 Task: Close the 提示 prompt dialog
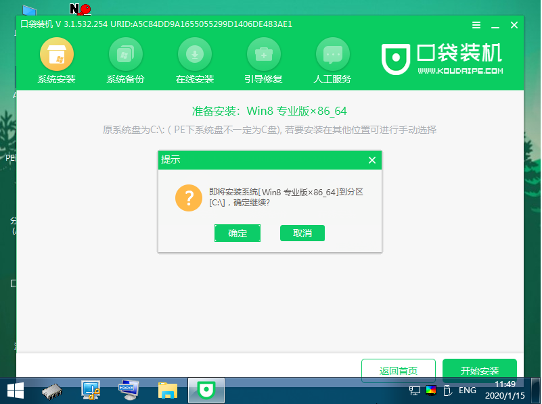[371, 160]
